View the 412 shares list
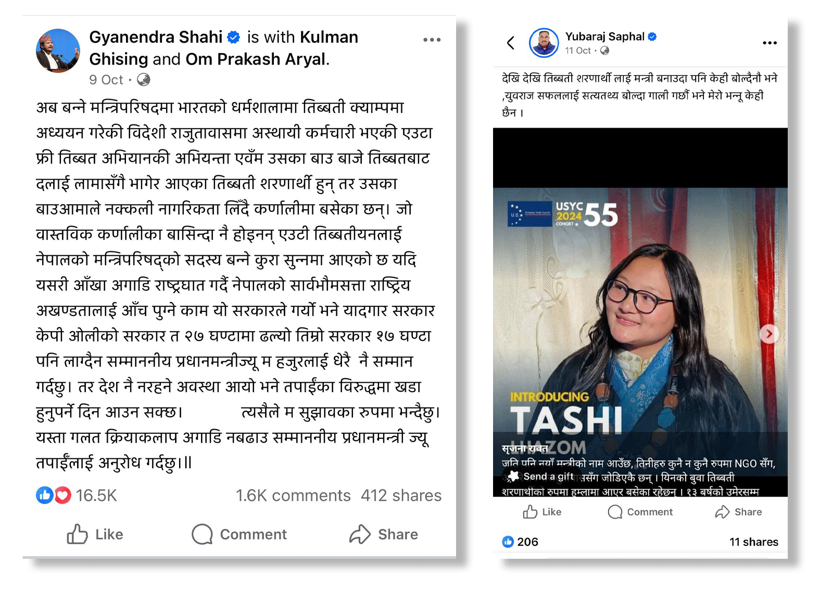Viewport: 832px width, 589px height. pyautogui.click(x=401, y=495)
